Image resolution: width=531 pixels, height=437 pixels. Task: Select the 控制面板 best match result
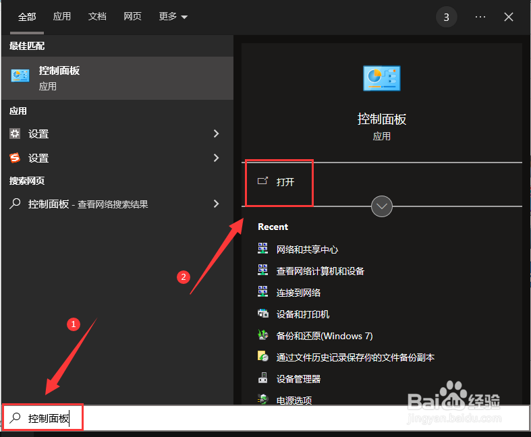tap(117, 78)
